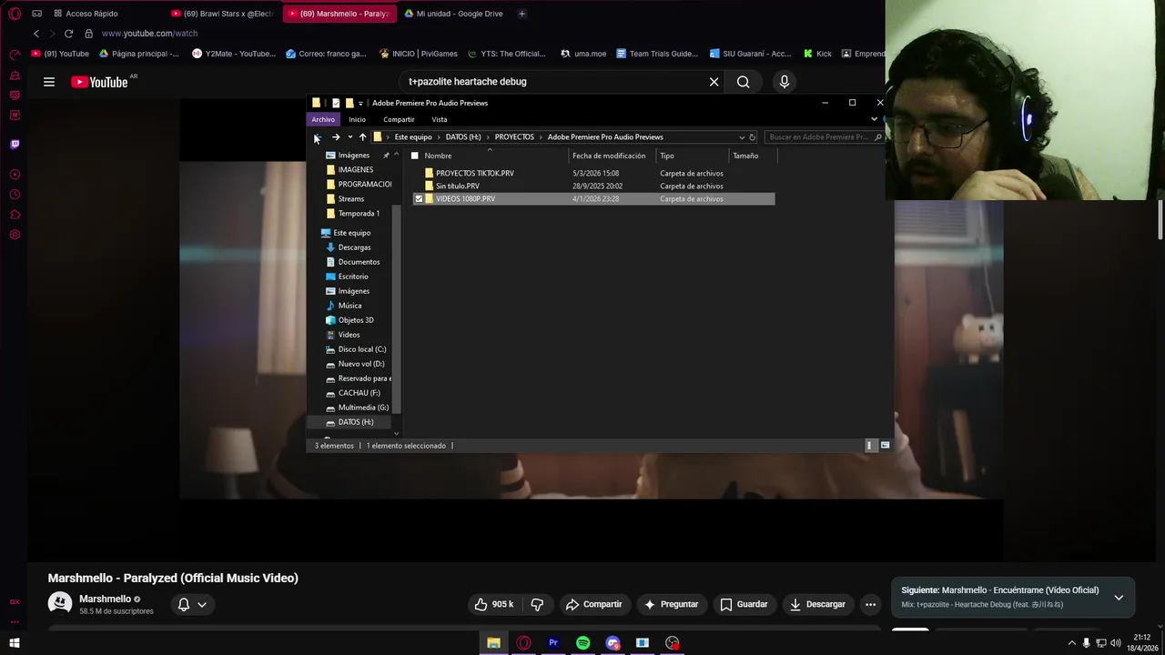The width and height of the screenshot is (1165, 655).
Task: Open the Vista ribbon tab
Action: (x=440, y=119)
